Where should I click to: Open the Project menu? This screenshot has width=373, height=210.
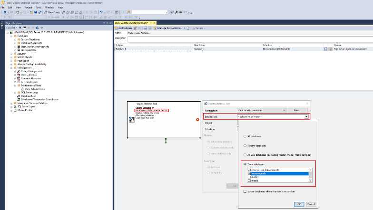click(x=29, y=8)
